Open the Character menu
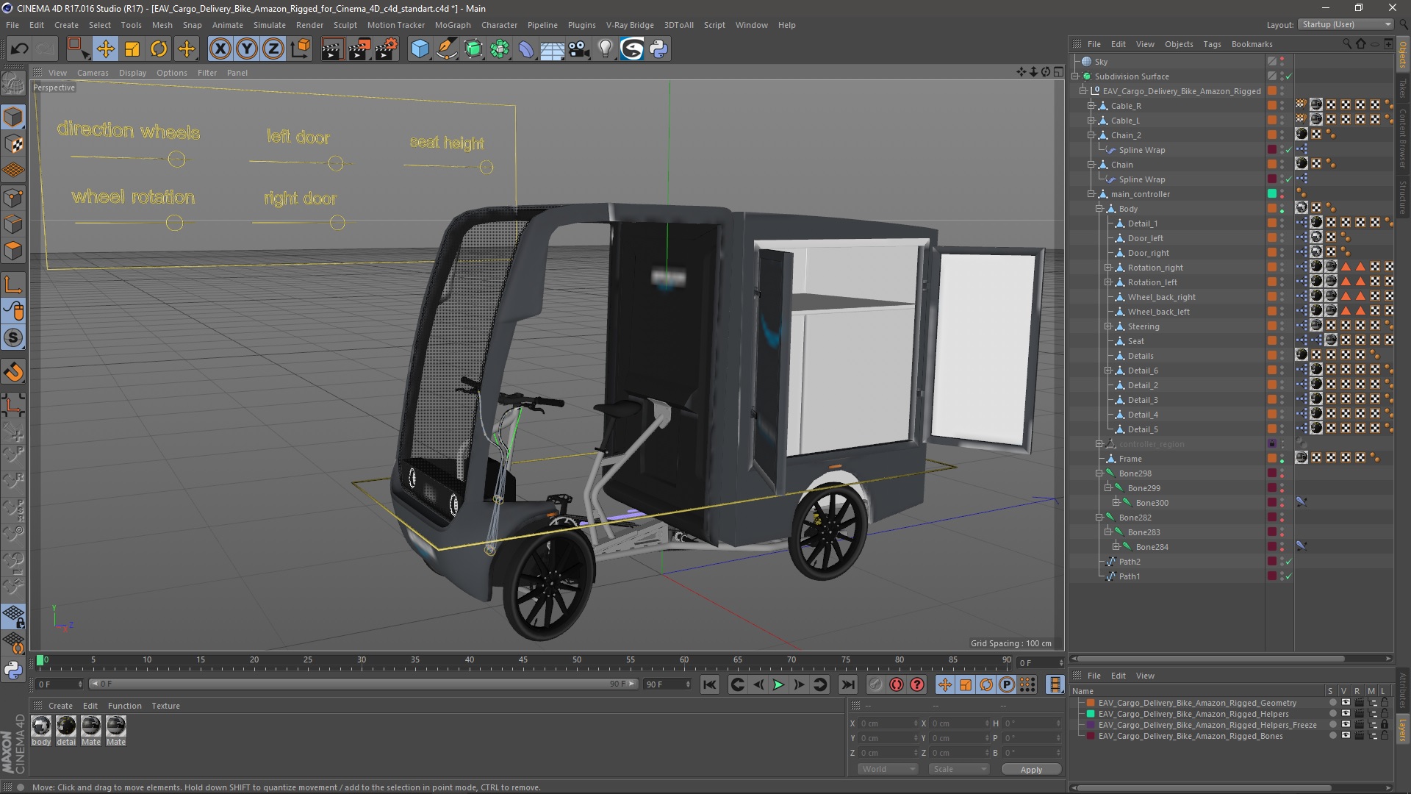This screenshot has width=1411, height=794. pyautogui.click(x=499, y=25)
